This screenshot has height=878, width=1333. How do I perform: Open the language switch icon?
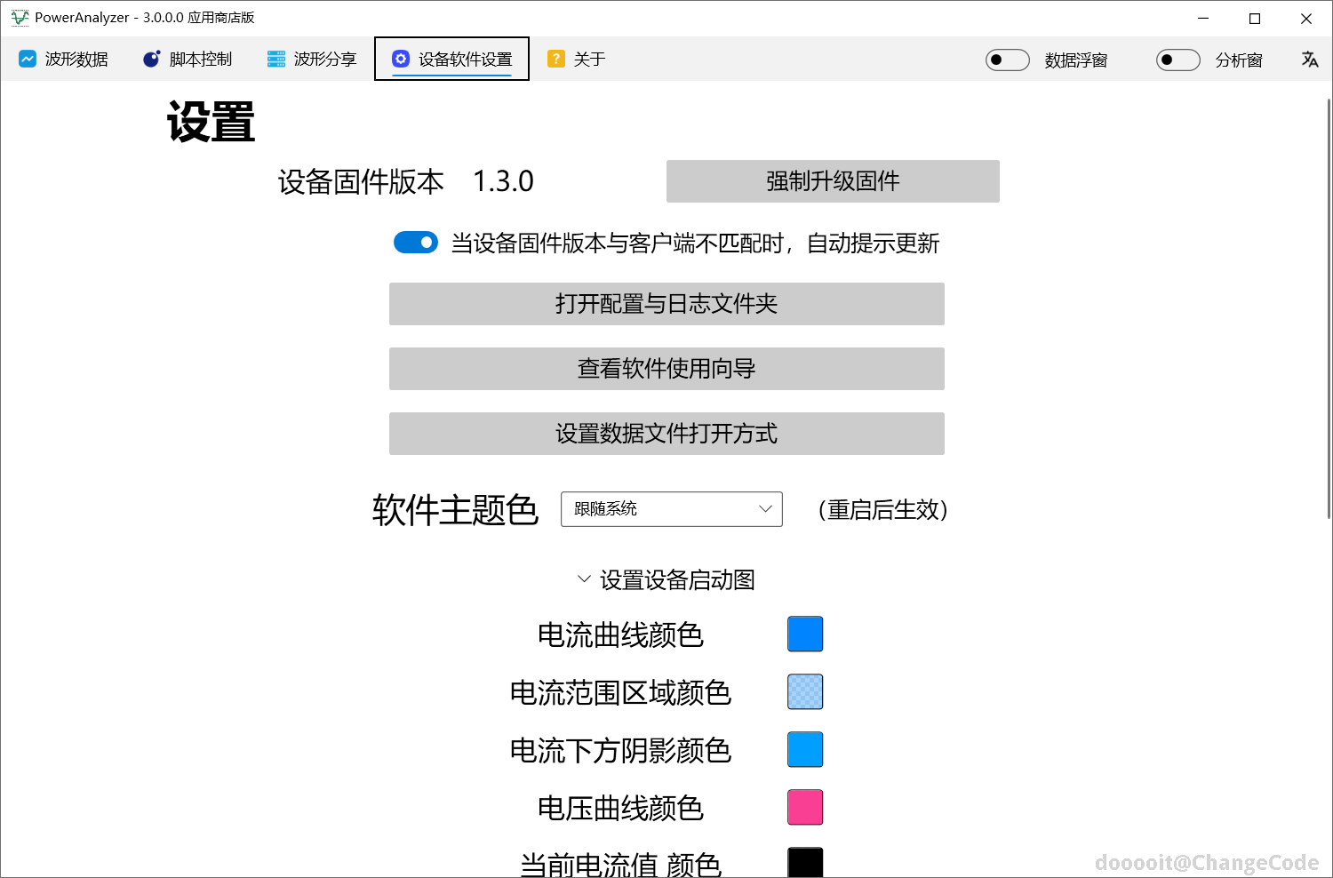pos(1310,59)
